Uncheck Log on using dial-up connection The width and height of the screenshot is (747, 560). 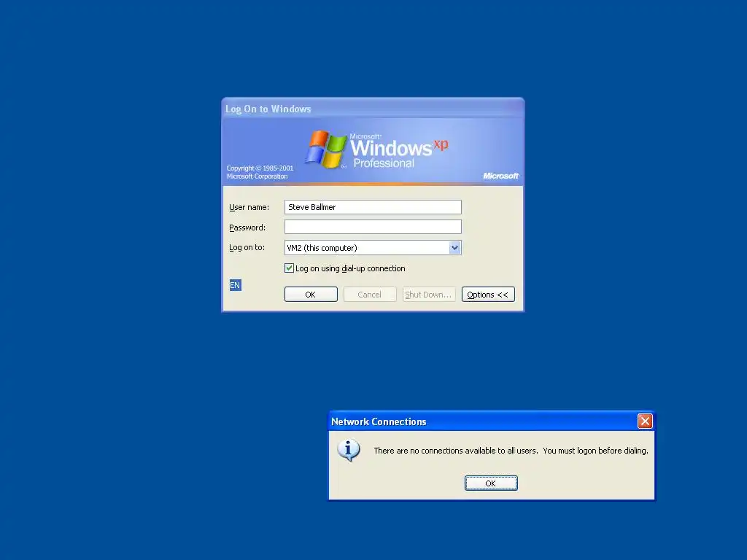point(289,268)
